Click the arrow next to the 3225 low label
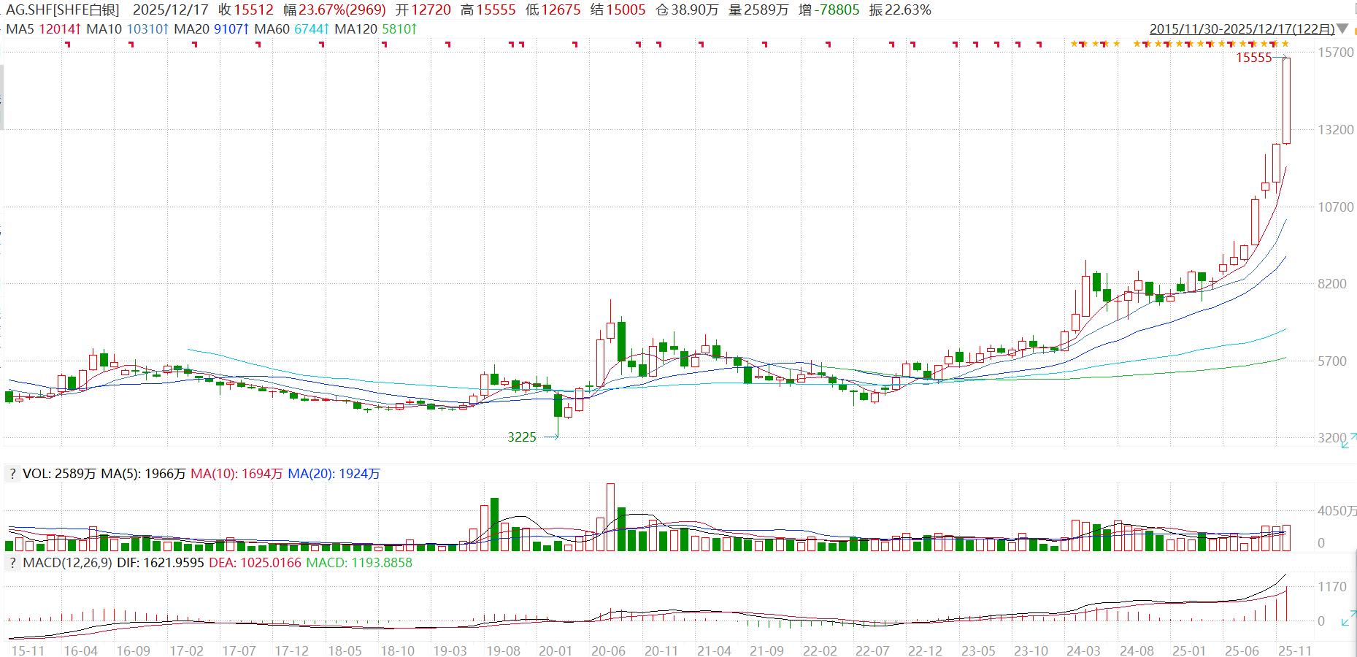This screenshot has width=1357, height=657. click(551, 437)
